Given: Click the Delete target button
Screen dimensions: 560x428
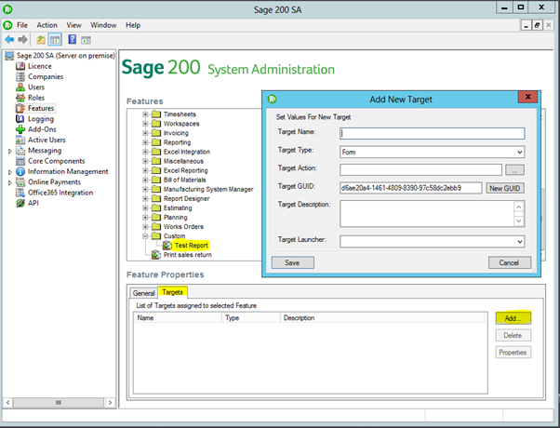Looking at the screenshot, I should [x=513, y=336].
